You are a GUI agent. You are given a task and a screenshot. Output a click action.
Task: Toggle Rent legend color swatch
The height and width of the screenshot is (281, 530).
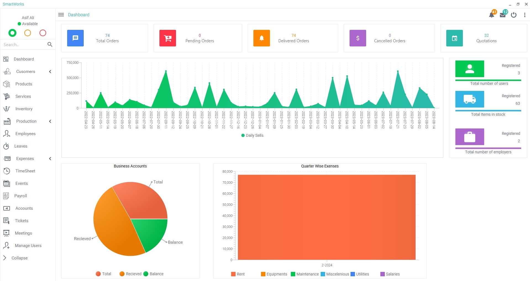[x=233, y=274]
